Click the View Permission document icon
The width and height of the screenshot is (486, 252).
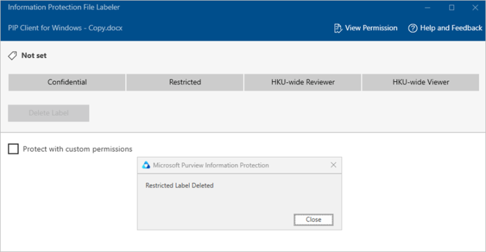[338, 28]
